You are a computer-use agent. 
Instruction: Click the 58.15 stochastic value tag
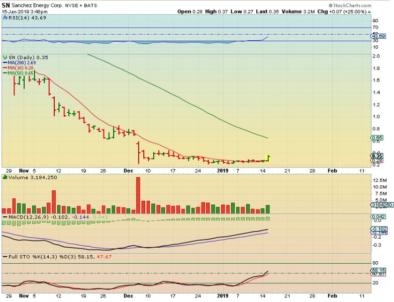coord(378,271)
